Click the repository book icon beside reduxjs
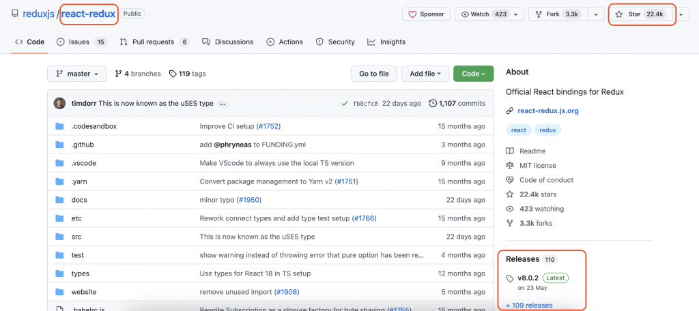Viewport: 699px width, 311px height. click(15, 14)
